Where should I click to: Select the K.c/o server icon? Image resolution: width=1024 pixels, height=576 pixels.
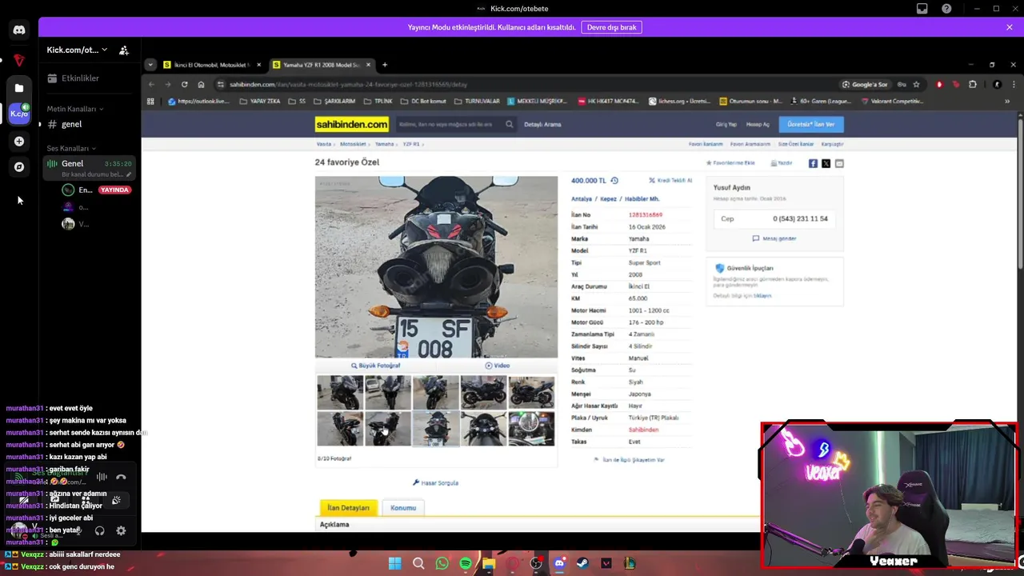tap(19, 114)
